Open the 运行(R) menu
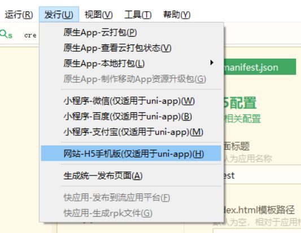 pos(19,15)
